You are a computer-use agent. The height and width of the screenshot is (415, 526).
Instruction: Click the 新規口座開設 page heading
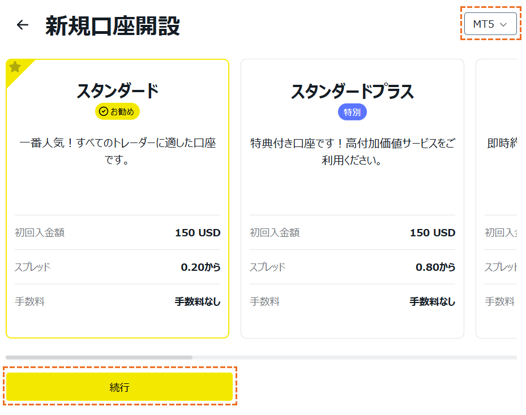point(113,26)
